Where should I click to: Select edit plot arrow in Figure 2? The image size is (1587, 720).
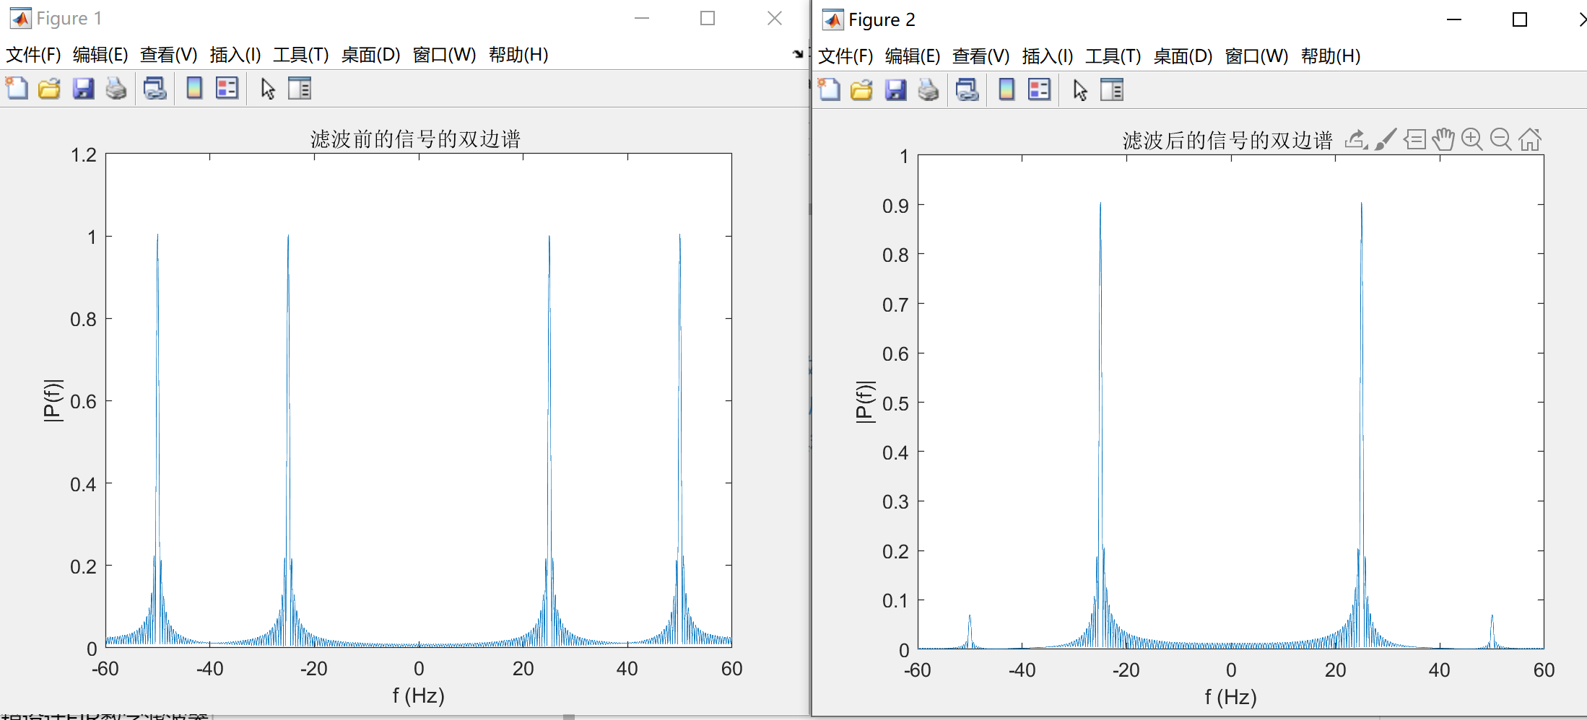tap(1080, 90)
